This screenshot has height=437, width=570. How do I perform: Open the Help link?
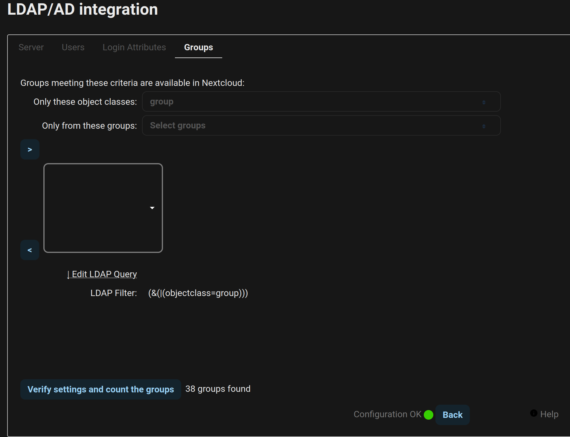(x=549, y=414)
